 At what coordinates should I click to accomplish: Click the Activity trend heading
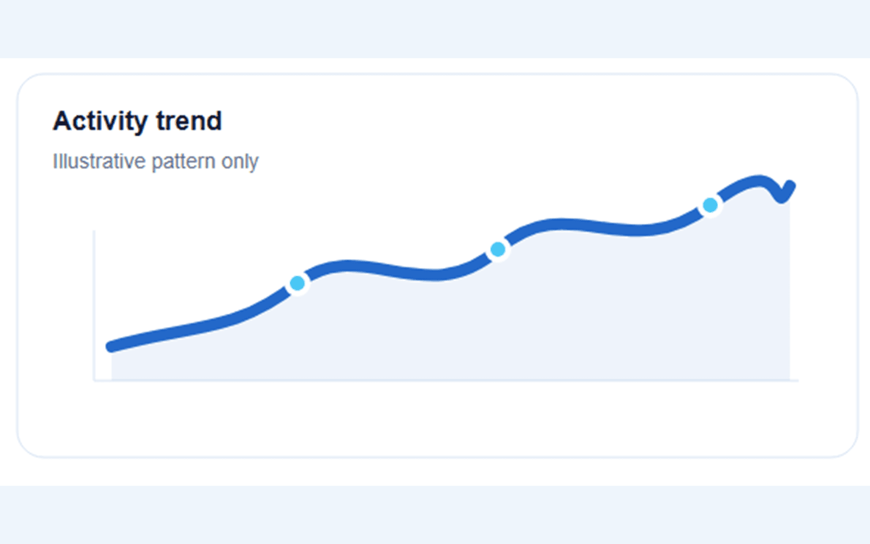138,121
